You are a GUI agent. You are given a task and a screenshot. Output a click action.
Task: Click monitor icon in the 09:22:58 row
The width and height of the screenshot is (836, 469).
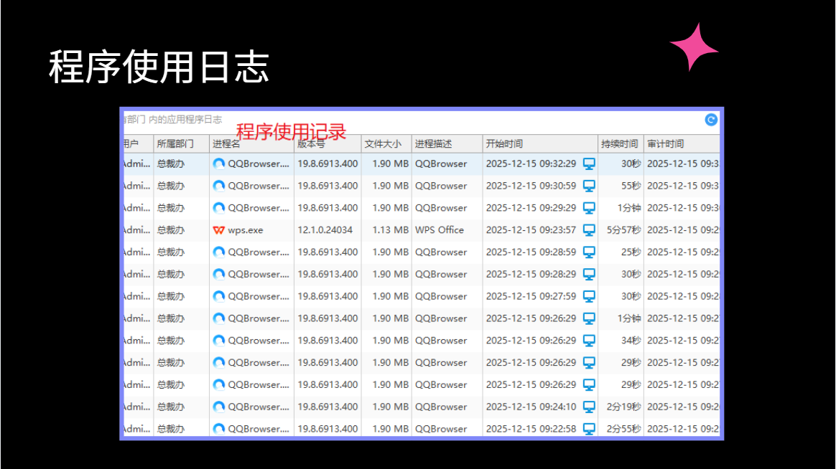589,429
